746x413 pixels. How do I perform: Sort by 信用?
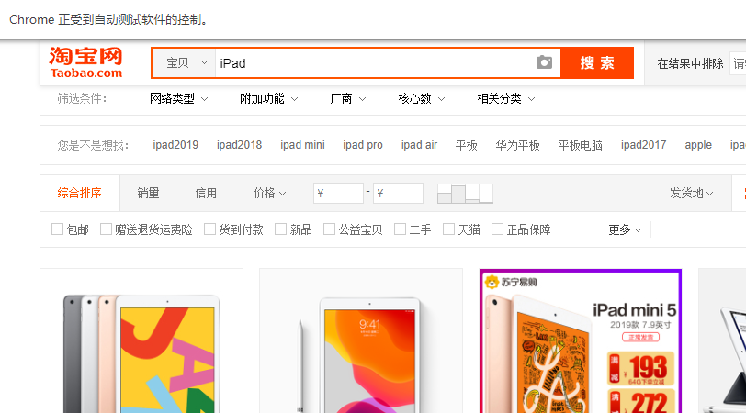click(x=206, y=193)
